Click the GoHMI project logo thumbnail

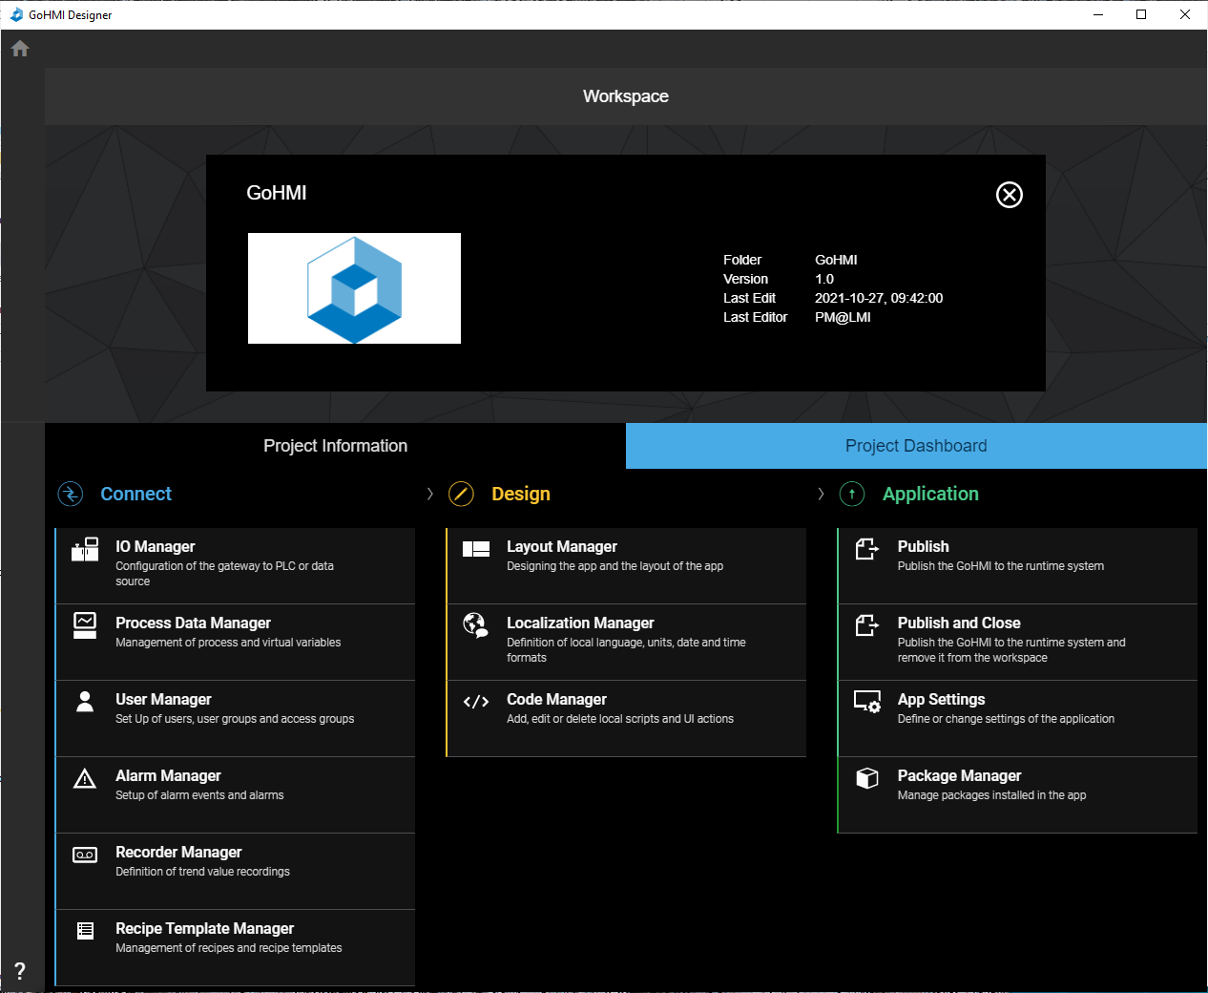(x=354, y=288)
